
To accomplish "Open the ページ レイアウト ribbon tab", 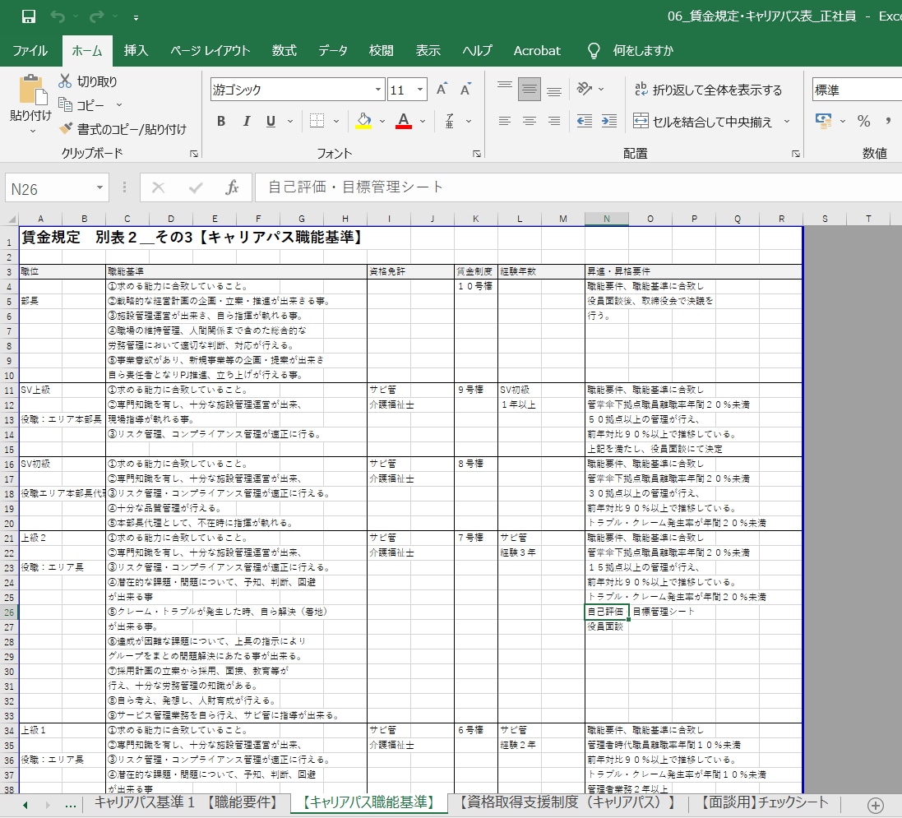I will (x=210, y=51).
